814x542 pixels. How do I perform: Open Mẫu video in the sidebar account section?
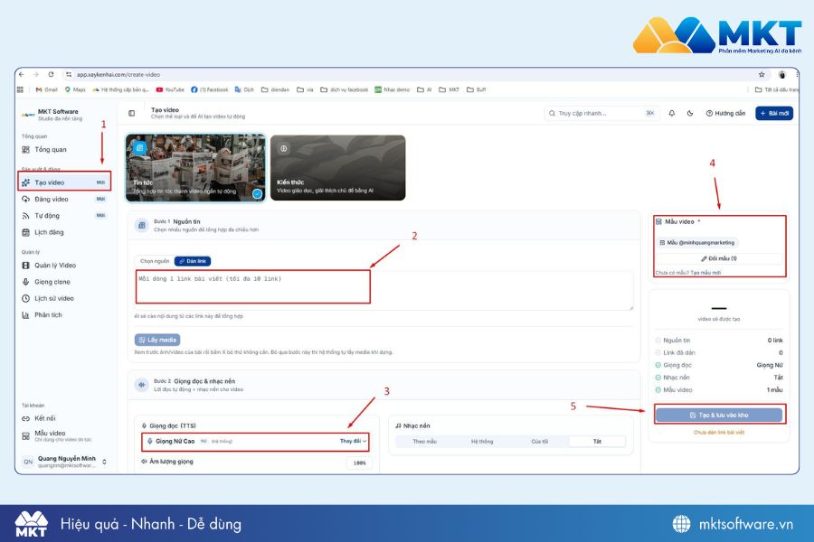coord(64,435)
